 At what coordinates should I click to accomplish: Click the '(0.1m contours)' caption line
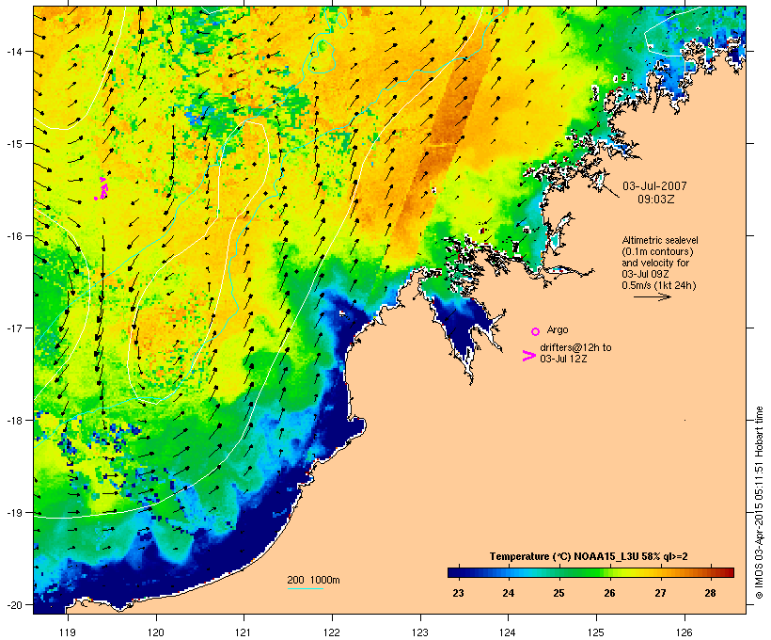pos(657,251)
